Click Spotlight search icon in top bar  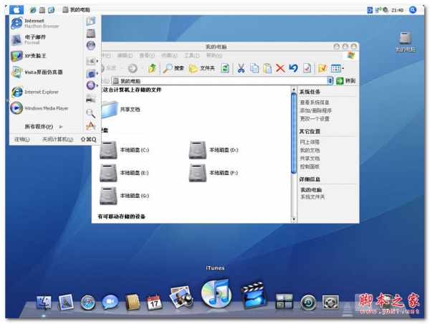point(413,10)
